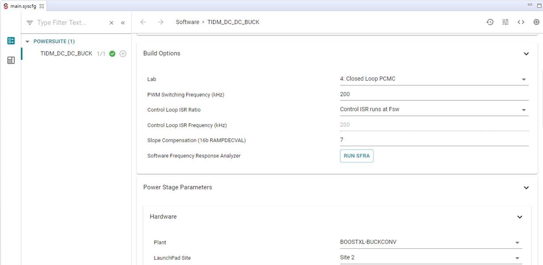Select TIDM_DC_DC_BUCK in the module tree
543x265 pixels.
[x=66, y=54]
